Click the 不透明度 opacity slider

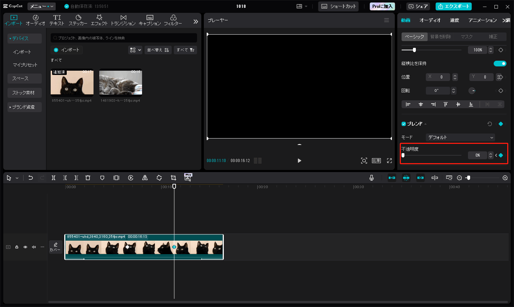[x=432, y=155]
